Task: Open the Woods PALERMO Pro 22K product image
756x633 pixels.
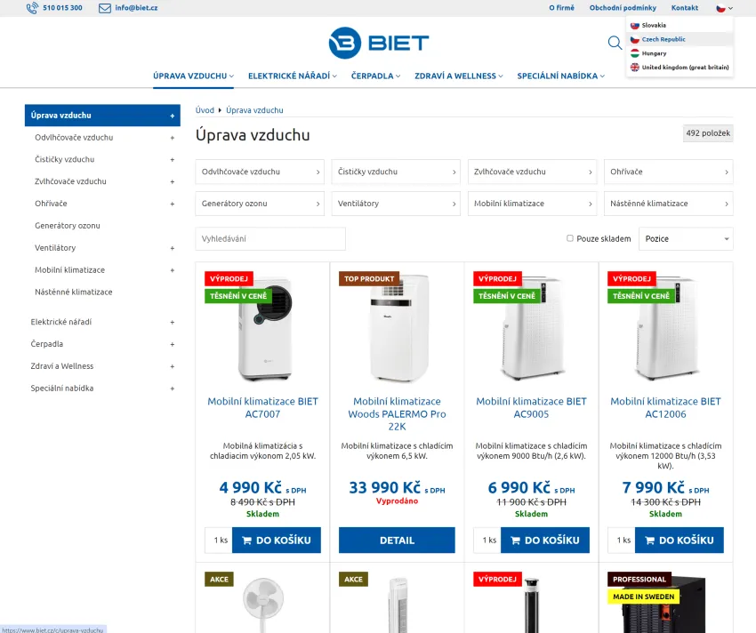Action: 398,329
